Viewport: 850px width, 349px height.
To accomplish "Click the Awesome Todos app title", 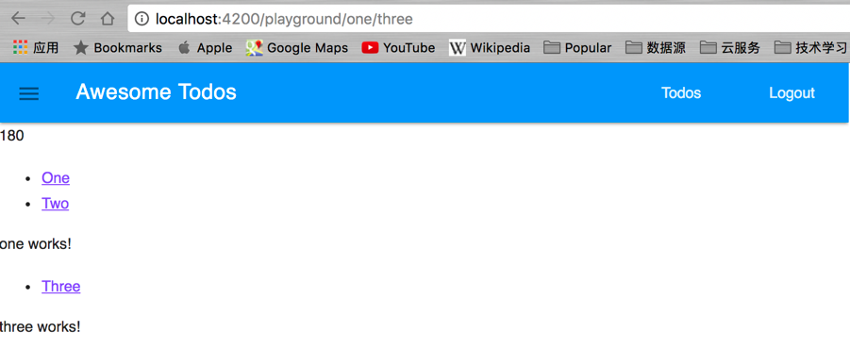I will (156, 92).
